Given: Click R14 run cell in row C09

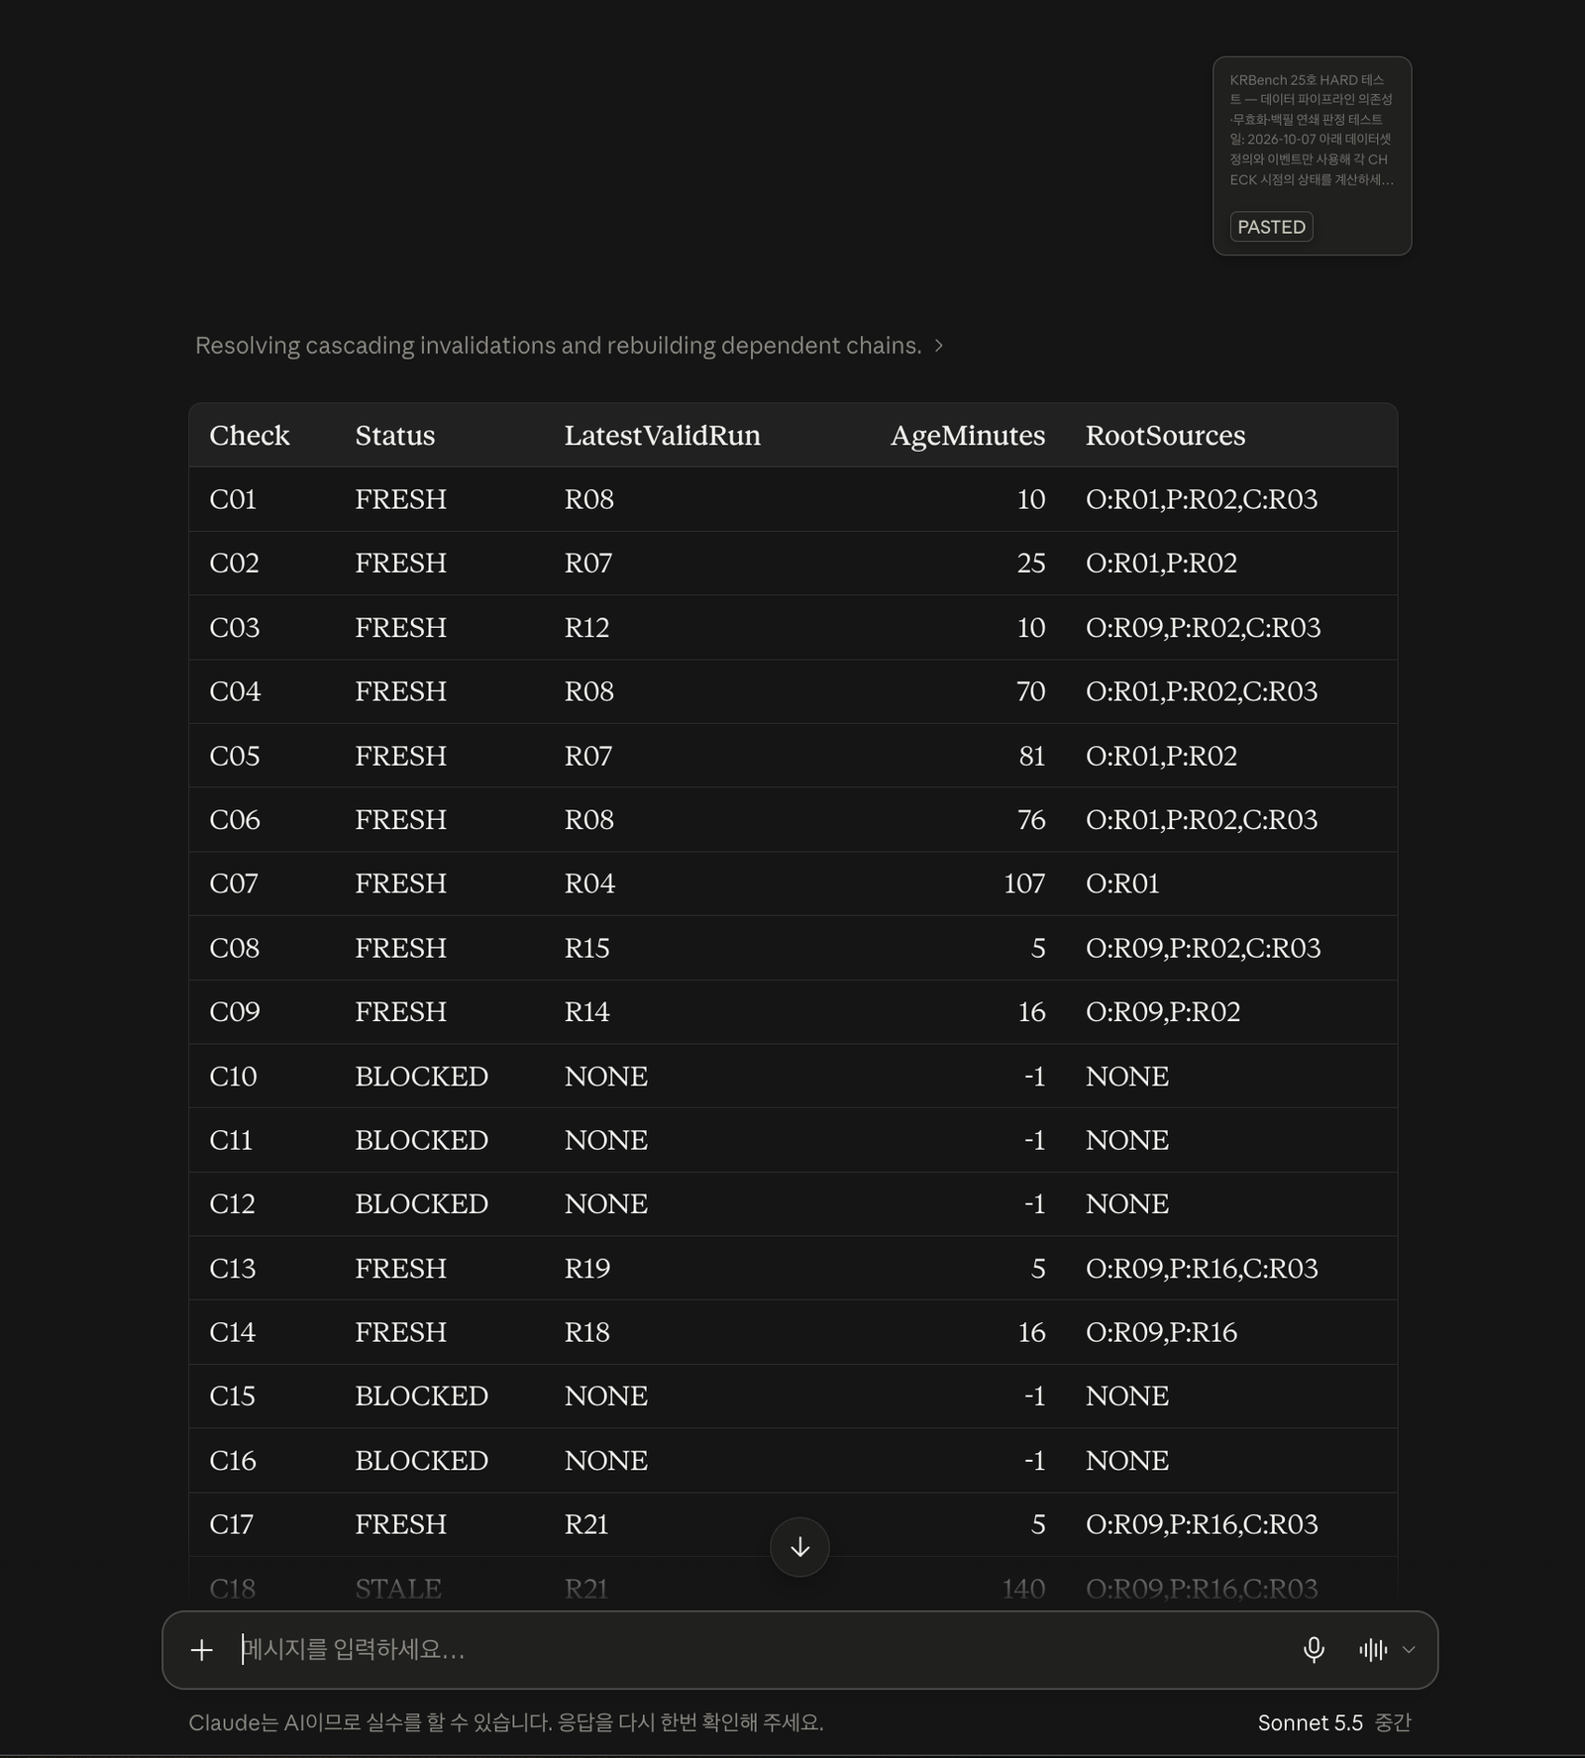Looking at the screenshot, I should click(587, 1012).
